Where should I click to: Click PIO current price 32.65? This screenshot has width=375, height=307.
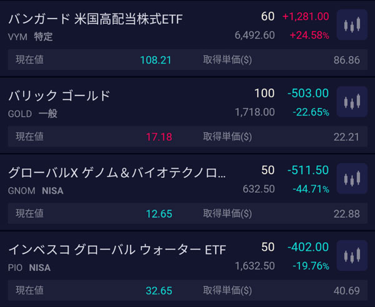pyautogui.click(x=159, y=290)
